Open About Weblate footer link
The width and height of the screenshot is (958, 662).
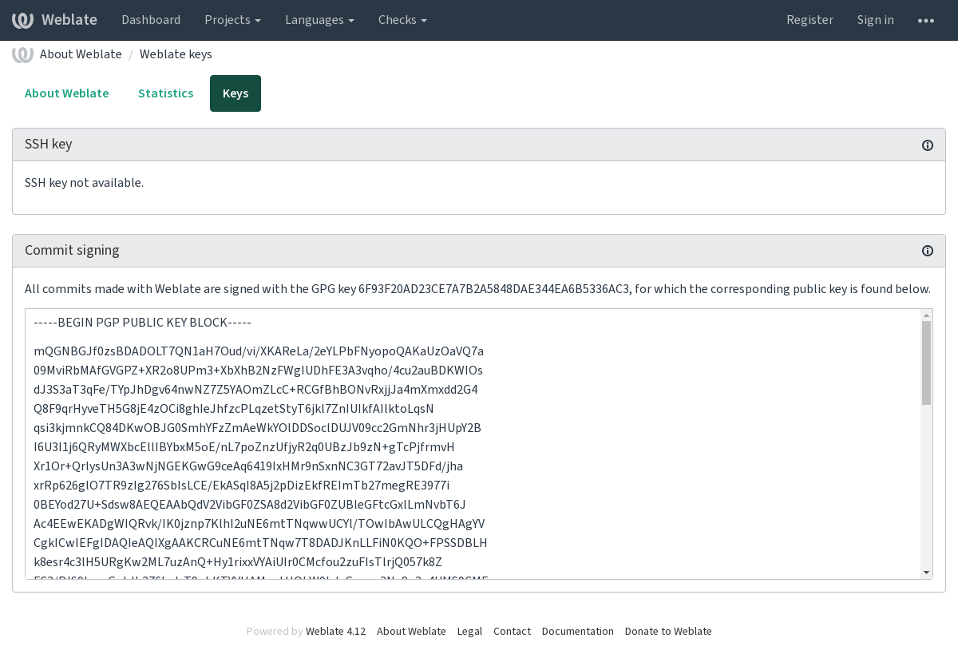(411, 632)
